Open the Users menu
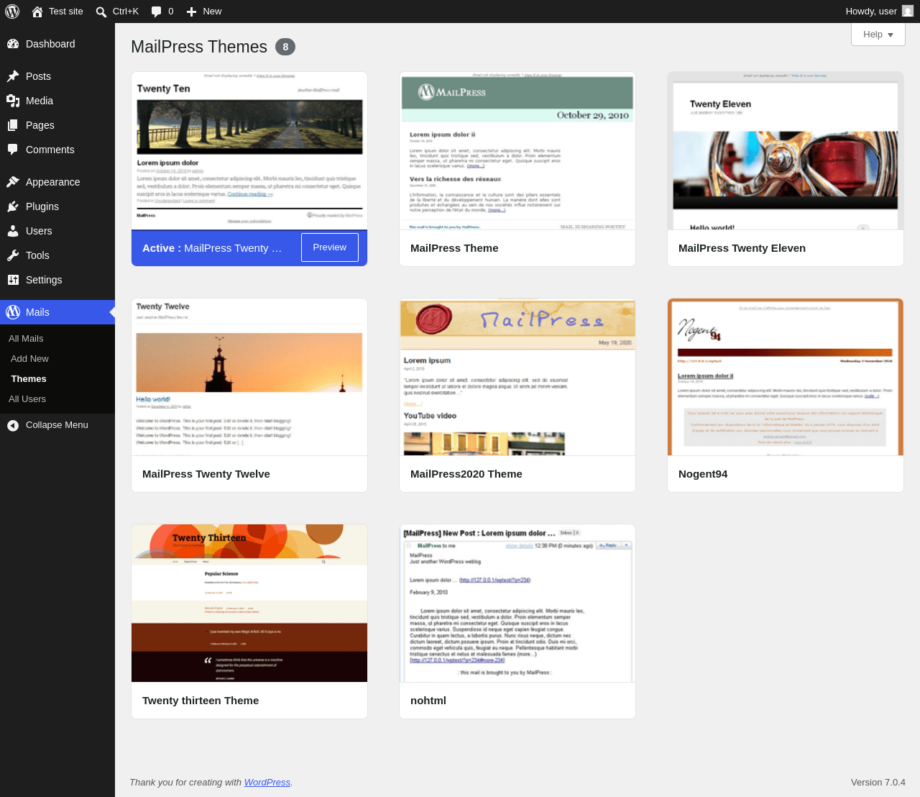The width and height of the screenshot is (920, 797). pos(57,231)
